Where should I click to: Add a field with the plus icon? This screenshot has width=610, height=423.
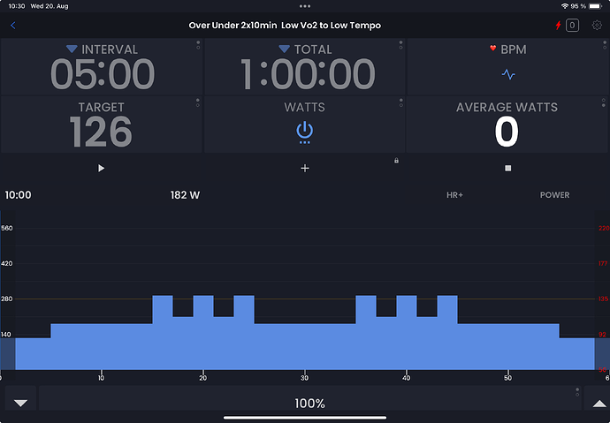[x=305, y=168]
